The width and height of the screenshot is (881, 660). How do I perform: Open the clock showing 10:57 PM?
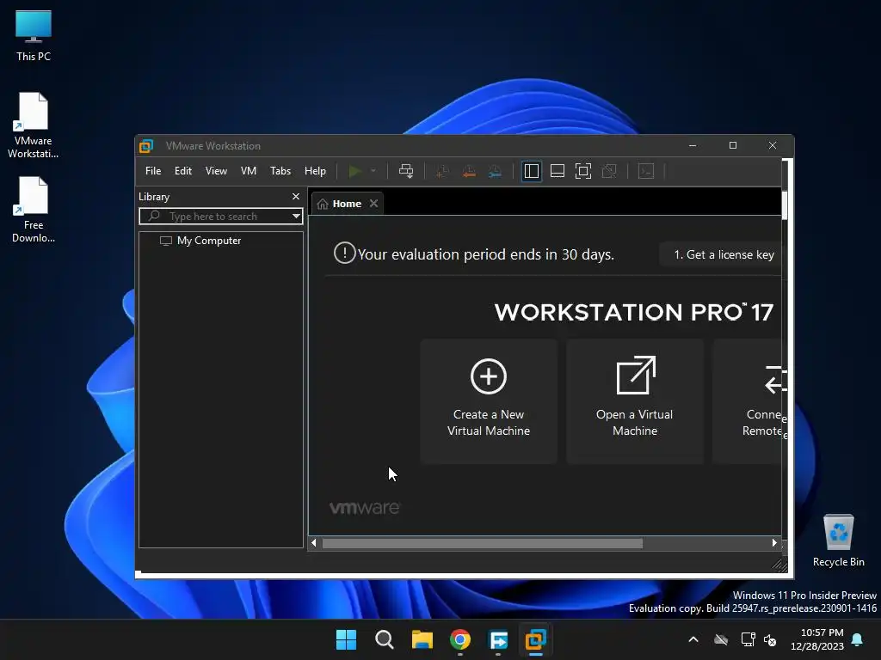[x=817, y=639]
